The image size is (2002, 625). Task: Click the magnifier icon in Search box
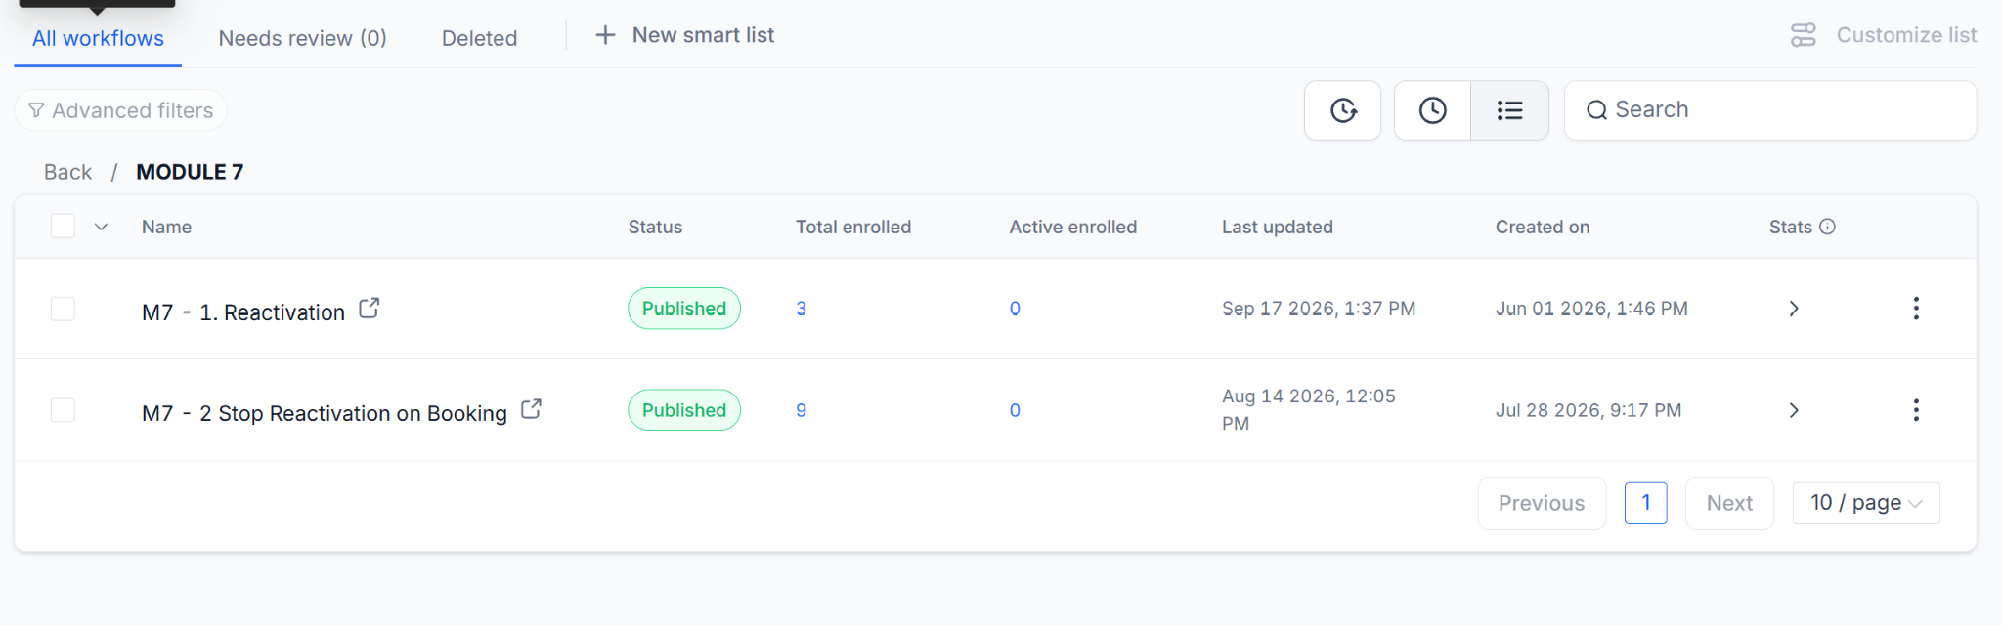[1596, 110]
